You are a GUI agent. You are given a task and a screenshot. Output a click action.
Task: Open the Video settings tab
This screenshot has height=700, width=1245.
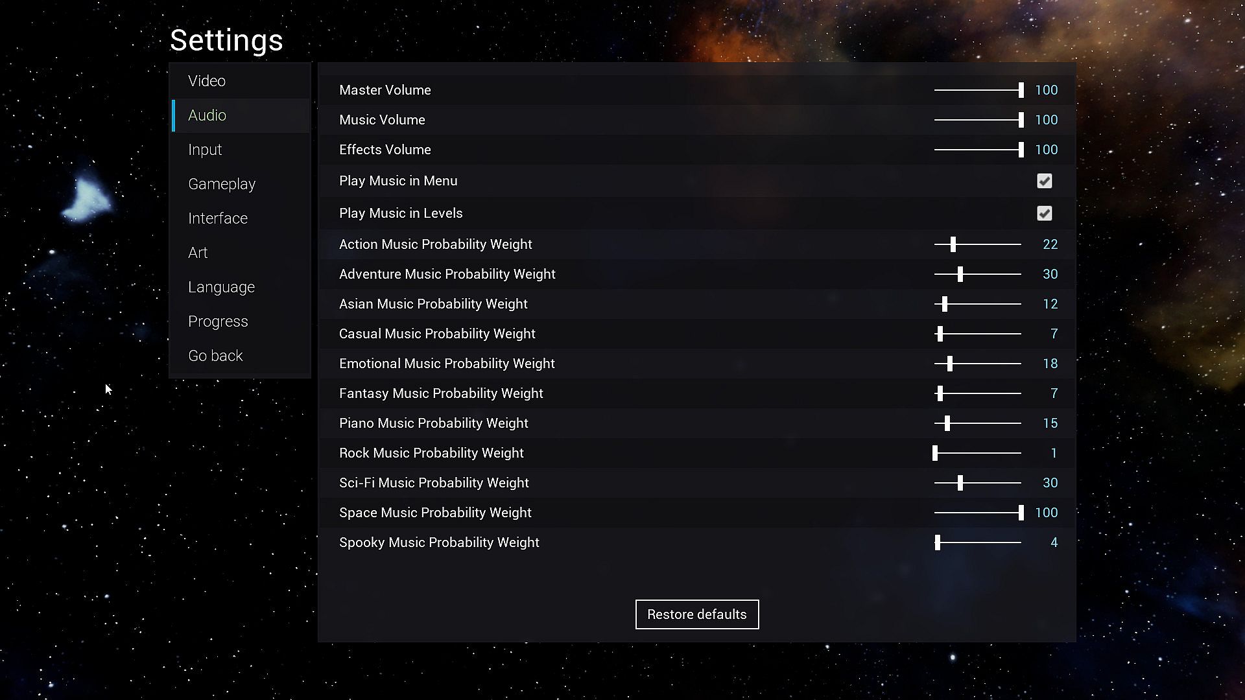pyautogui.click(x=207, y=81)
